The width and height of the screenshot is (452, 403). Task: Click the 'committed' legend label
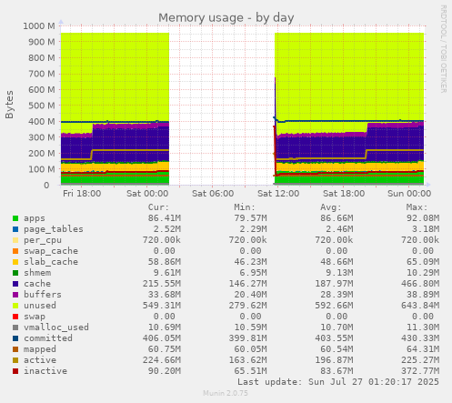coord(48,338)
